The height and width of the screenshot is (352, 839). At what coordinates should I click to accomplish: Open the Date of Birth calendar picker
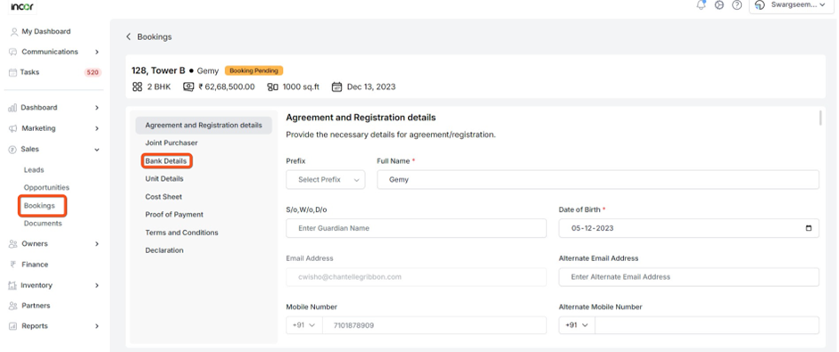tap(809, 228)
